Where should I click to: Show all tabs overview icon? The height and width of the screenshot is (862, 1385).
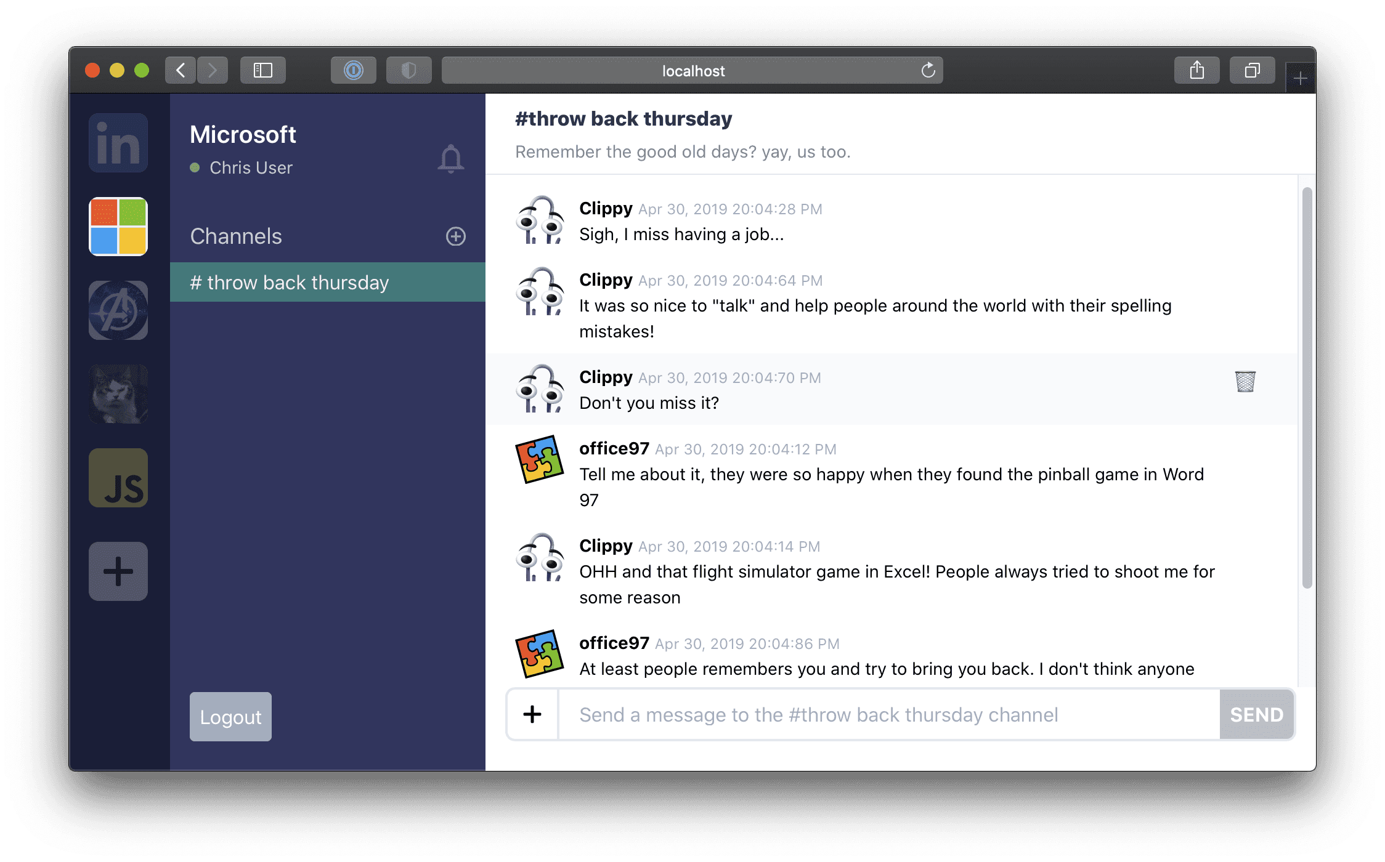tap(1253, 70)
